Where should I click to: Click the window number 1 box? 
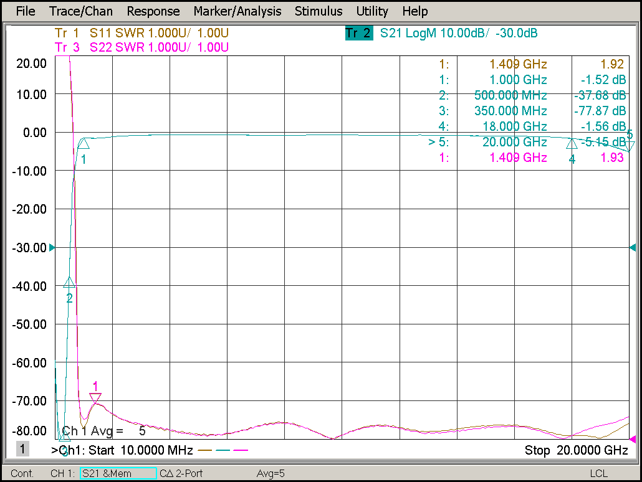point(22,449)
